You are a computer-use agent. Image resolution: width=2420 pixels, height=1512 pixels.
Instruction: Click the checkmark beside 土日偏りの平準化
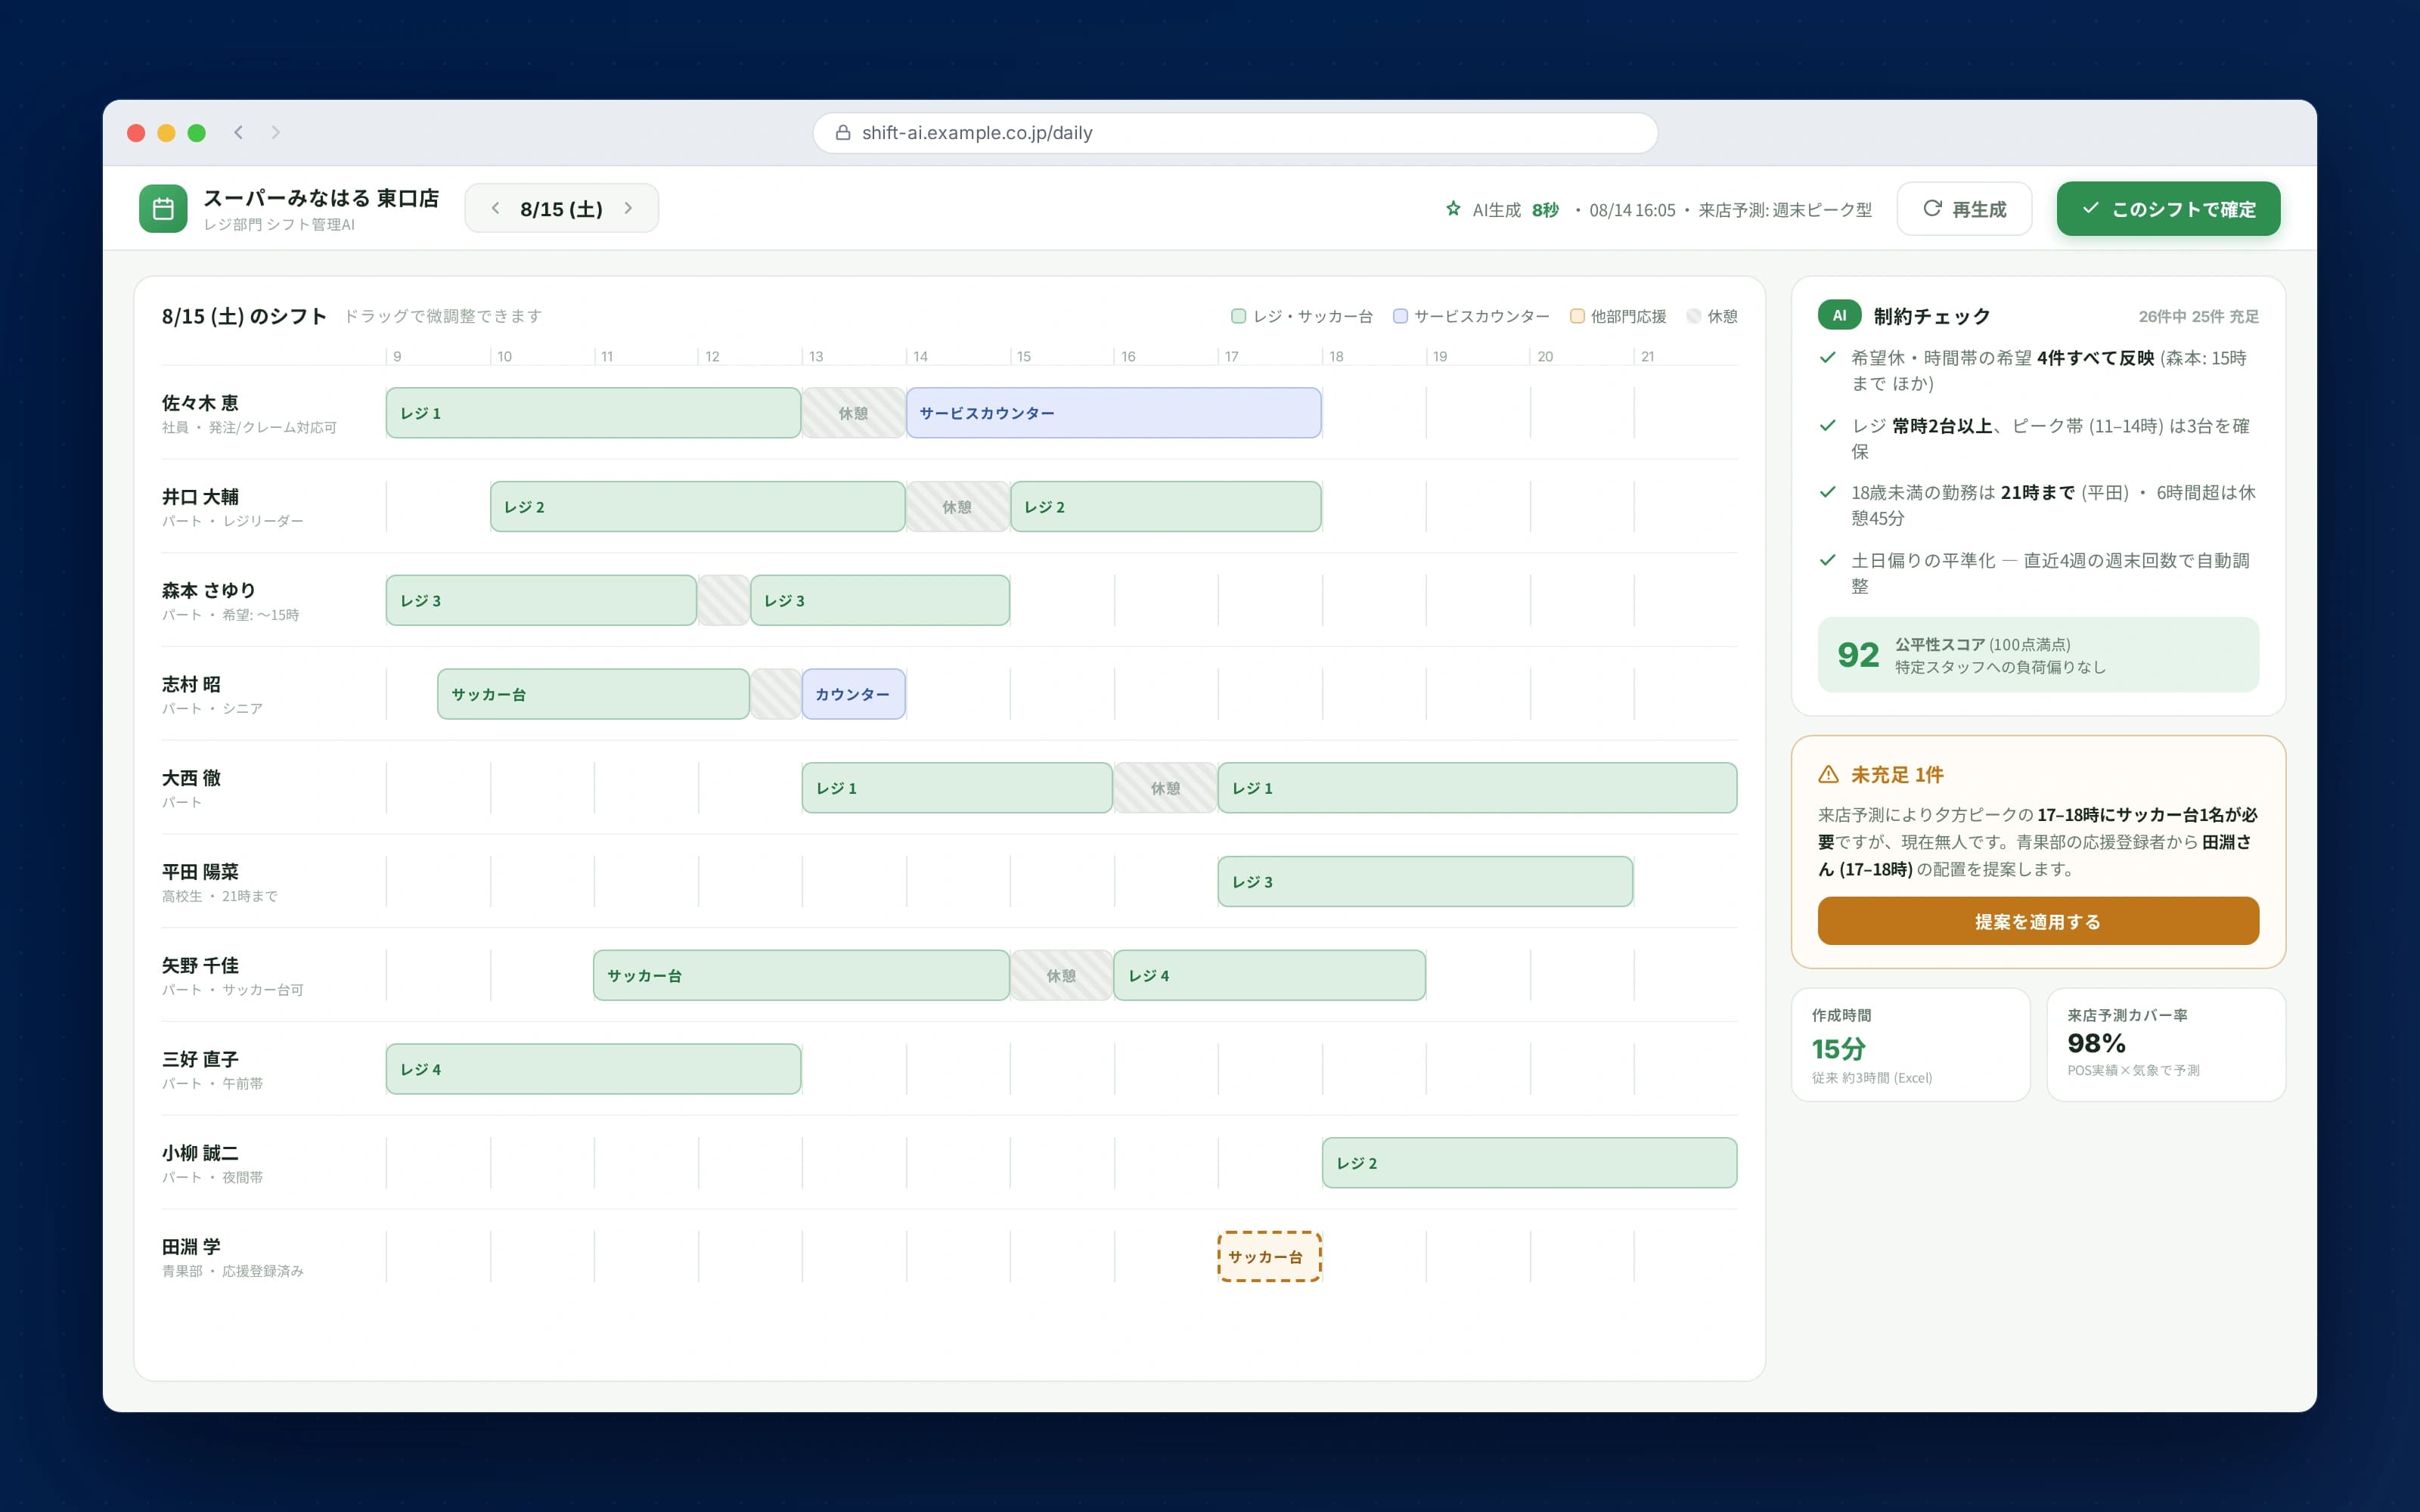click(x=1828, y=560)
